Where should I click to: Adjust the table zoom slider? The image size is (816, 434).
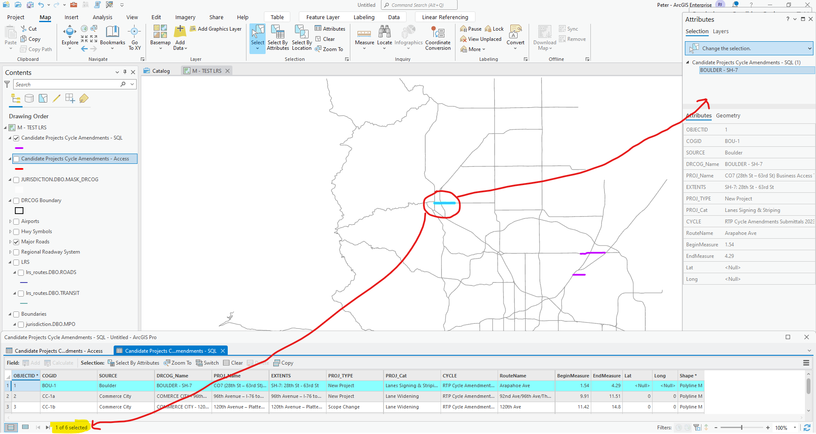(x=742, y=428)
